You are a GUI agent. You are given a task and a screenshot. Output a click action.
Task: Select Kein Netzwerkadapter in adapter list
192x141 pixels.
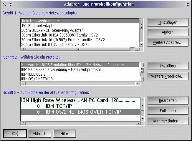80,21
